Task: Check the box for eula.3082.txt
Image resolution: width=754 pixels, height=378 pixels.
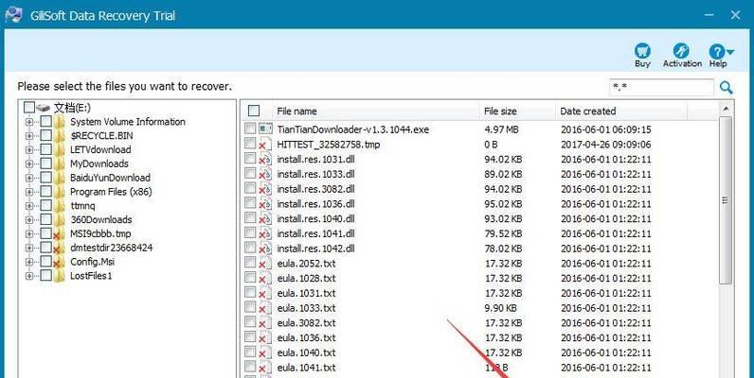Action: click(250, 322)
